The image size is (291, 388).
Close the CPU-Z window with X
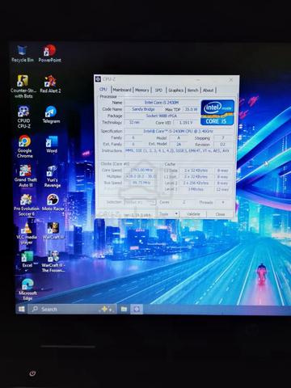(231, 79)
